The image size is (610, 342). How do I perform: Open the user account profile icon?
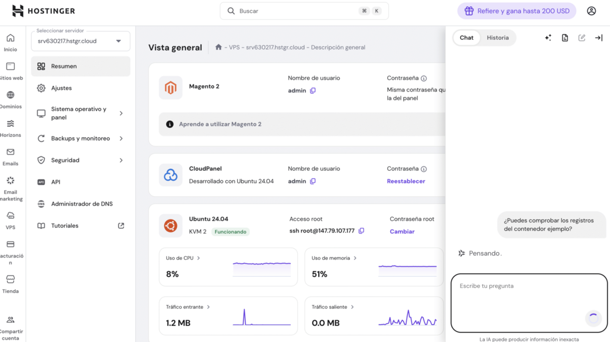click(x=592, y=11)
